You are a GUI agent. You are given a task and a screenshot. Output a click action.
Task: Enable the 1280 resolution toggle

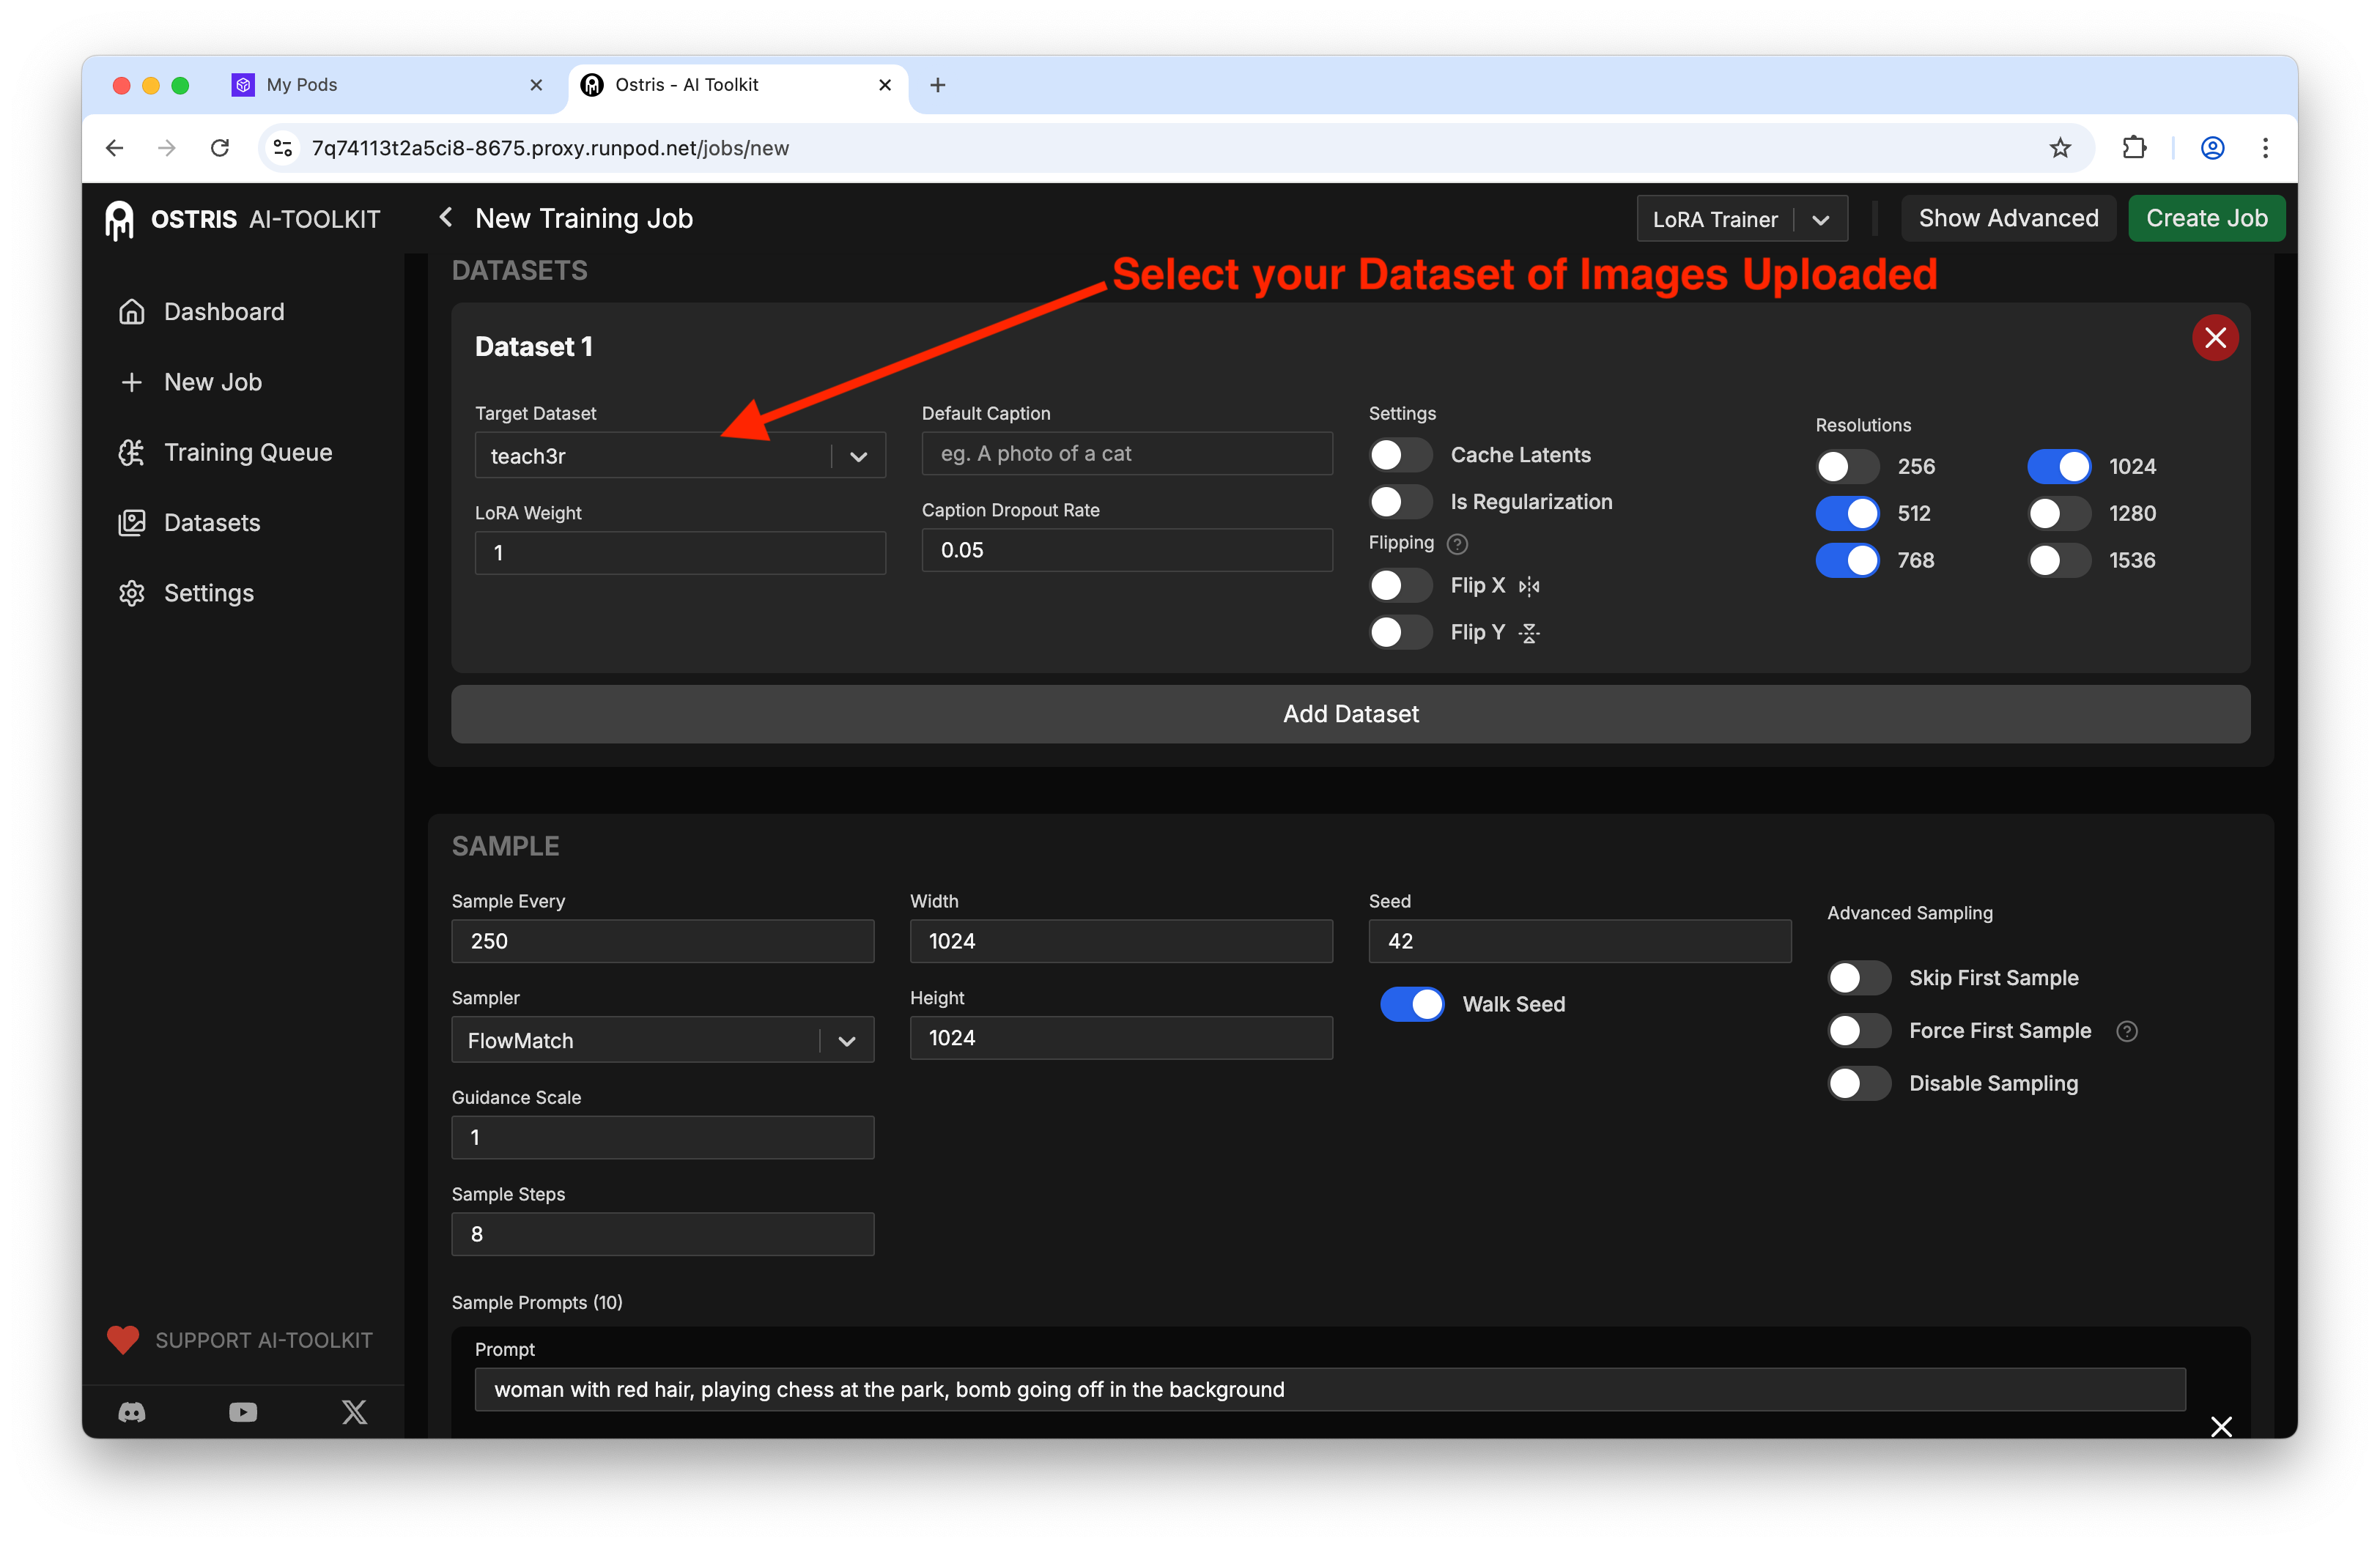pyautogui.click(x=2059, y=513)
